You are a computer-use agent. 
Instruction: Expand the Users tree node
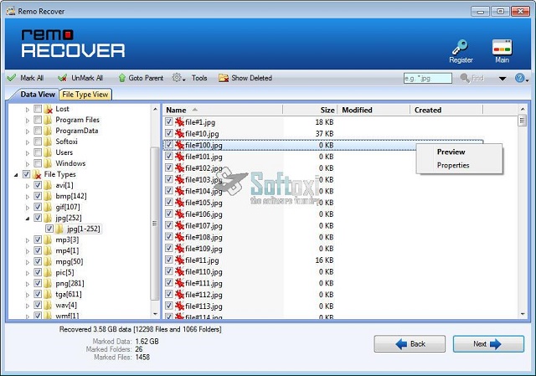click(x=28, y=153)
